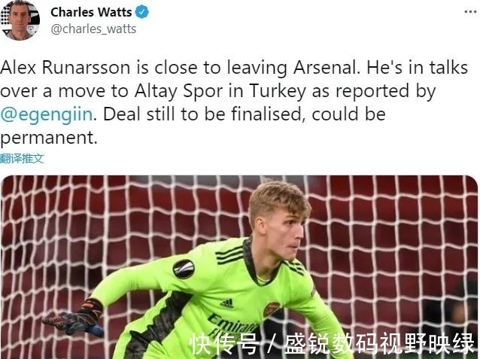
Task: Open the goalkeeper photo attached to the tweet
Action: pyautogui.click(x=239, y=266)
